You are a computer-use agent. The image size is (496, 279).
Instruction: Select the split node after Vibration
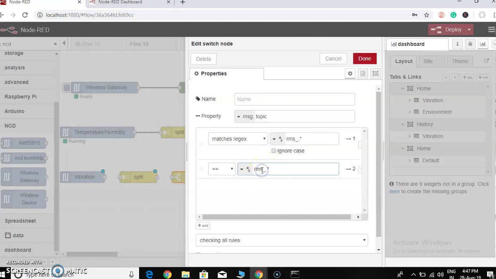click(138, 177)
